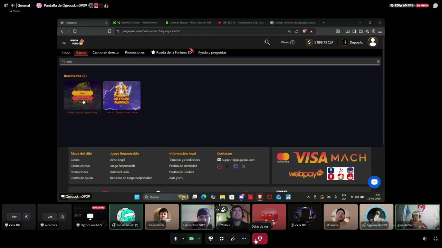The width and height of the screenshot is (442, 248).
Task: Switch to codigo de bono juegaplus tab
Action: point(293,22)
